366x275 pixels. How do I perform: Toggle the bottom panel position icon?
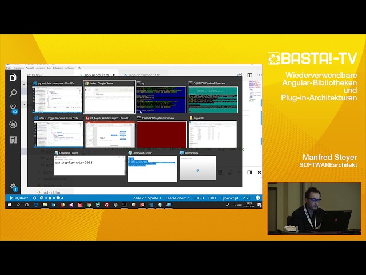click(249, 172)
